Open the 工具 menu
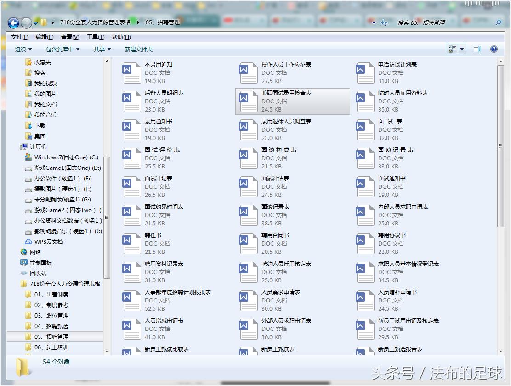This screenshot has height=386, width=511. click(95, 37)
